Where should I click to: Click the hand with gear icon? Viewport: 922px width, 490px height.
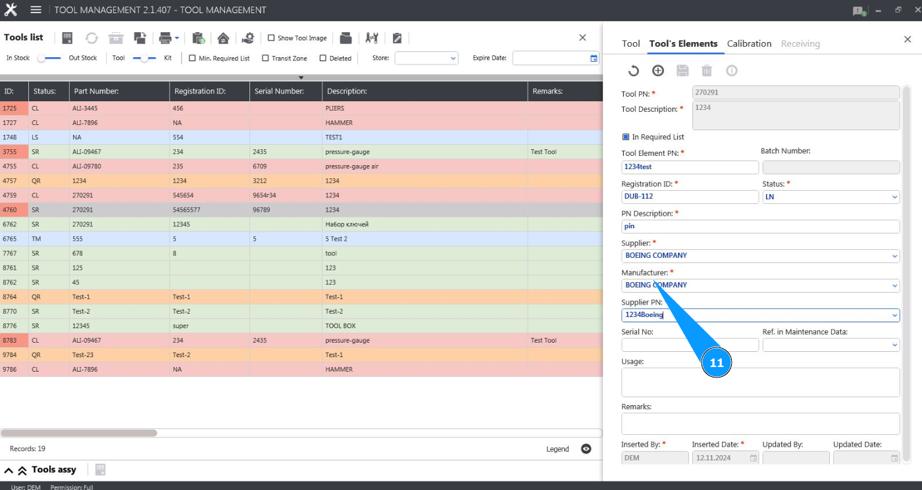(248, 38)
